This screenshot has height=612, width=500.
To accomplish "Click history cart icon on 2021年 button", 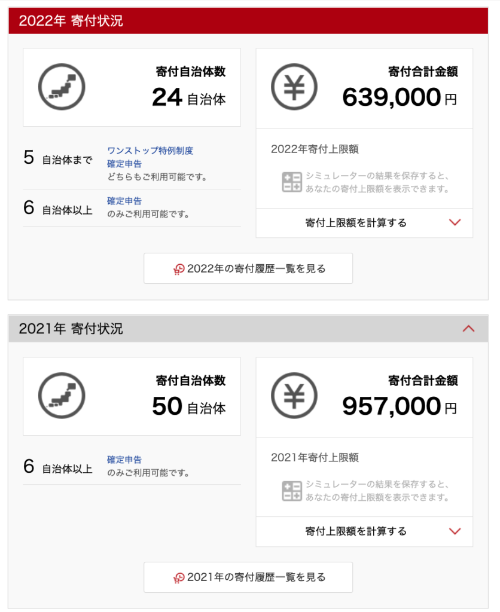I will tap(179, 577).
